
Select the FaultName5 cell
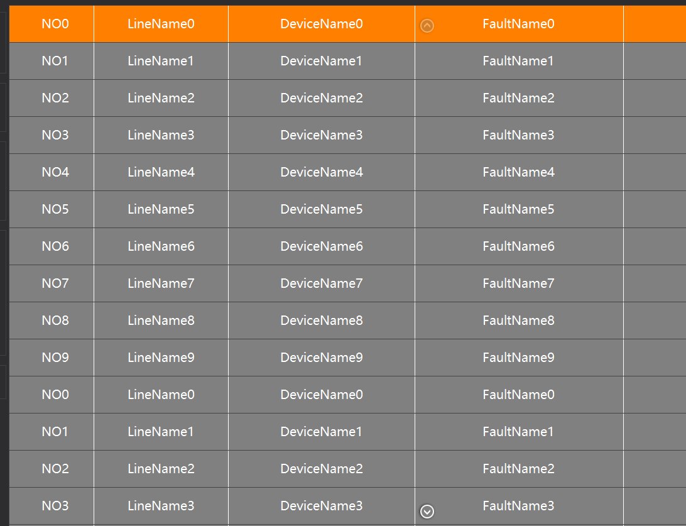point(518,209)
